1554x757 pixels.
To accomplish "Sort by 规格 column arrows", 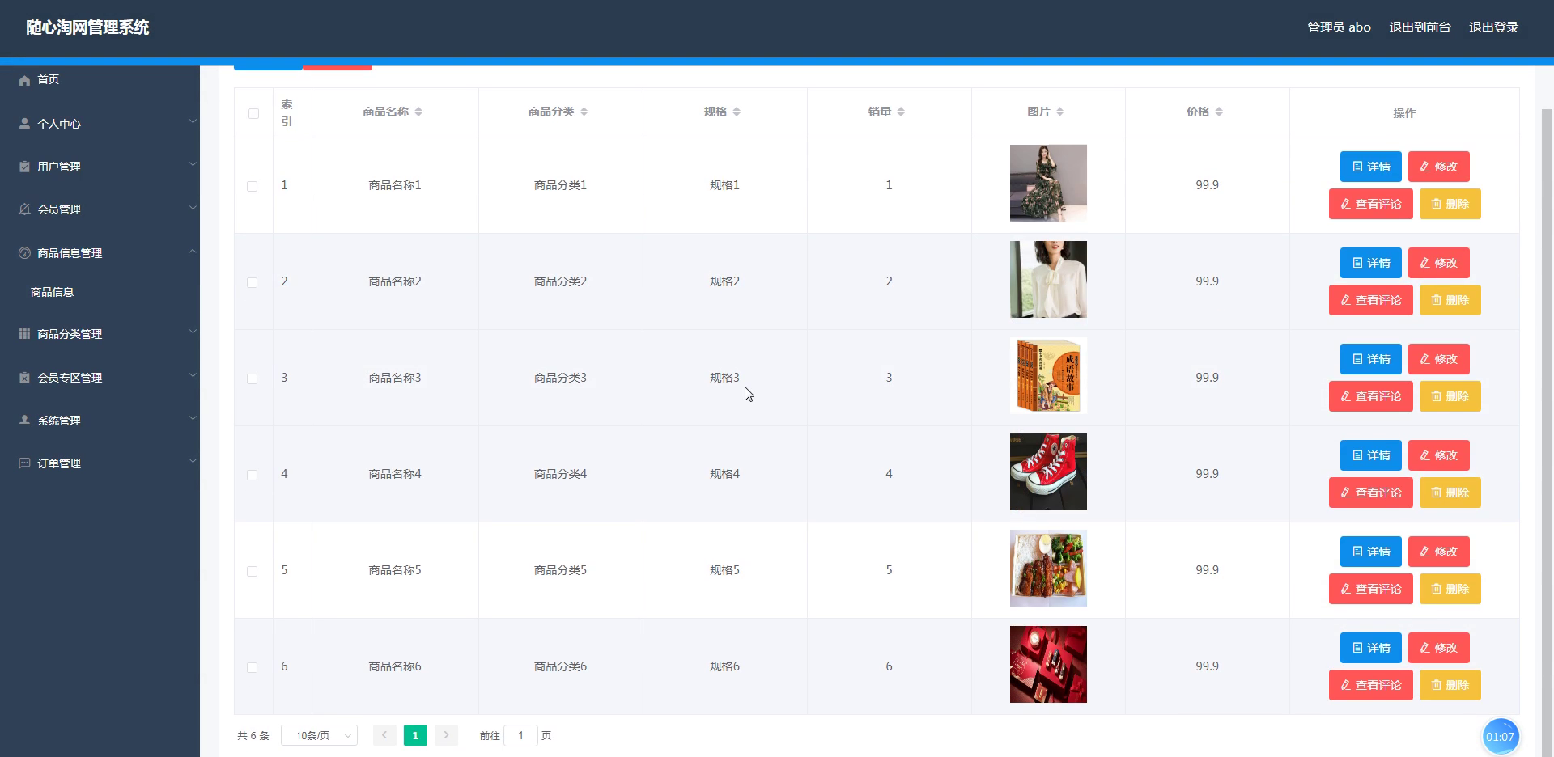I will click(x=737, y=112).
